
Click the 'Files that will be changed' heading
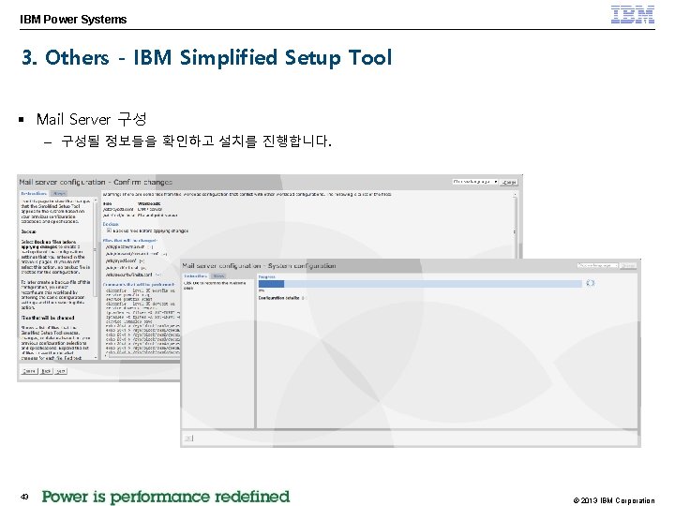coord(130,241)
